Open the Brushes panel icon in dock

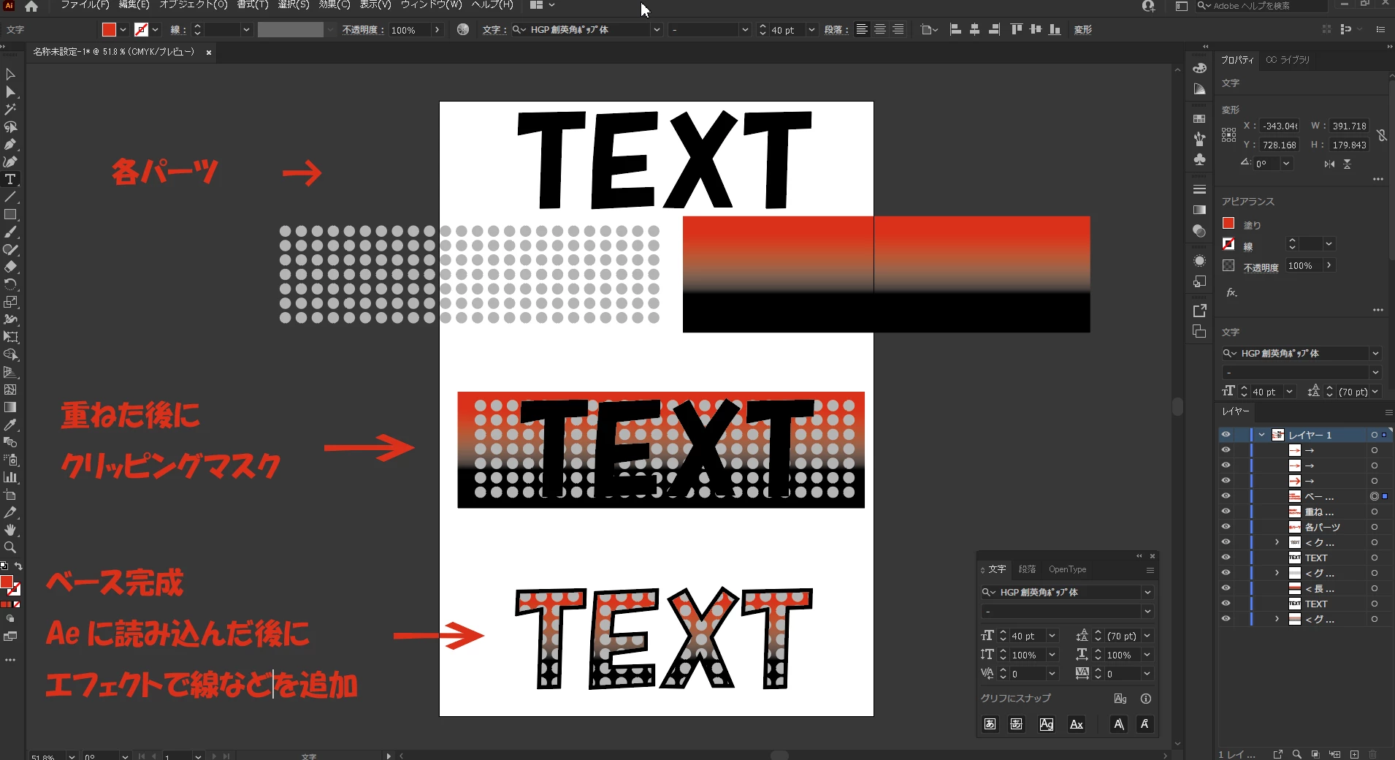(x=1199, y=139)
